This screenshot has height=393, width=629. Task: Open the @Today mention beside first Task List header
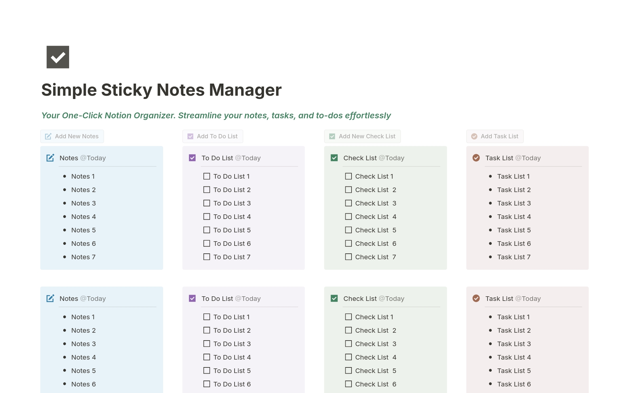pyautogui.click(x=529, y=158)
